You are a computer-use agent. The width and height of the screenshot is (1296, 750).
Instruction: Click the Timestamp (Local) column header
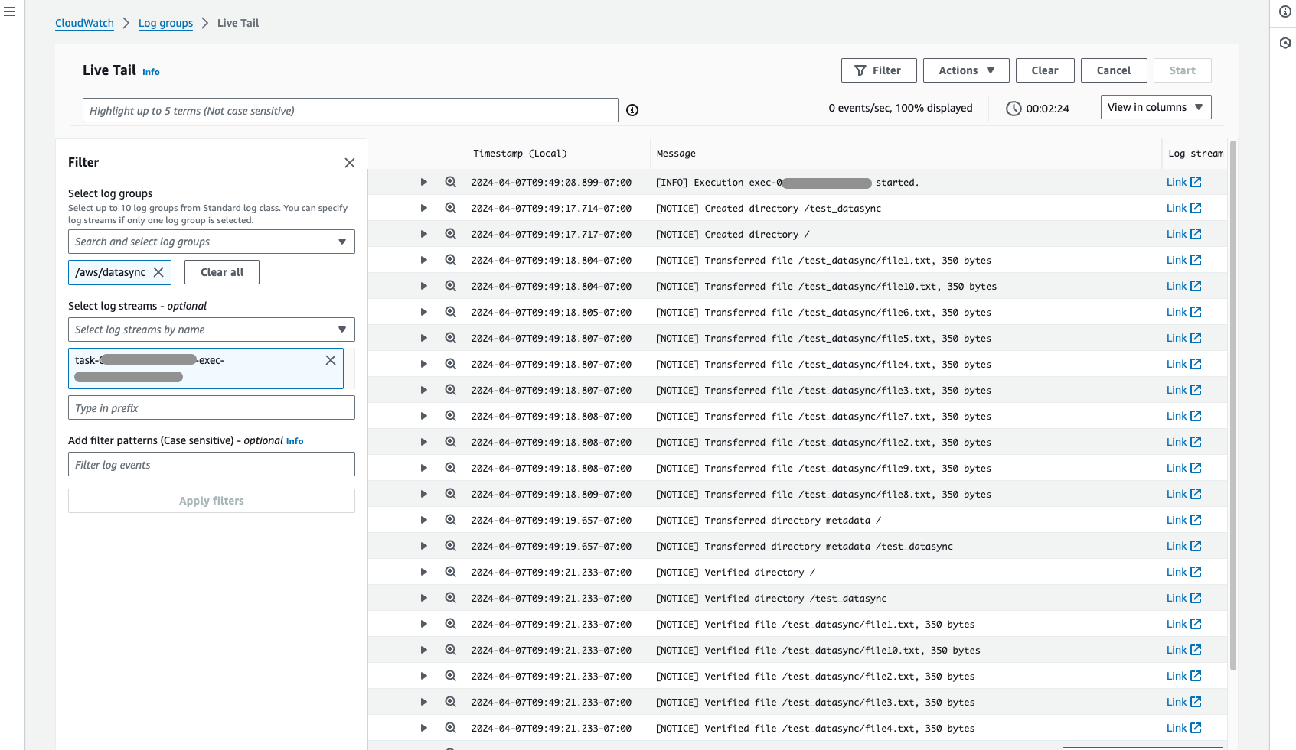coord(520,154)
